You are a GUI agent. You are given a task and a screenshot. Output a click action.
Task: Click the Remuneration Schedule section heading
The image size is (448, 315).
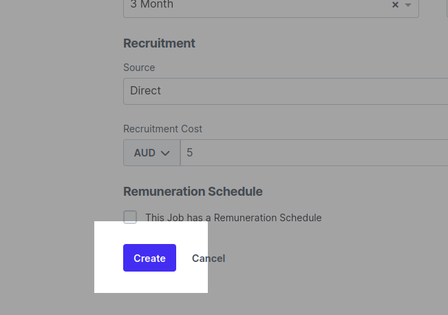tap(193, 192)
